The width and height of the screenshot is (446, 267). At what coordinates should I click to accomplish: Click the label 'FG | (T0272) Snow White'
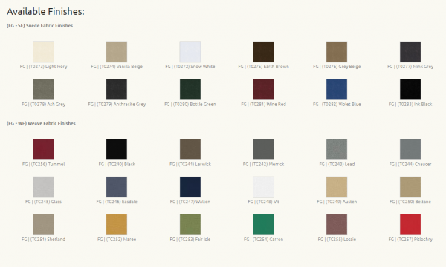point(190,67)
